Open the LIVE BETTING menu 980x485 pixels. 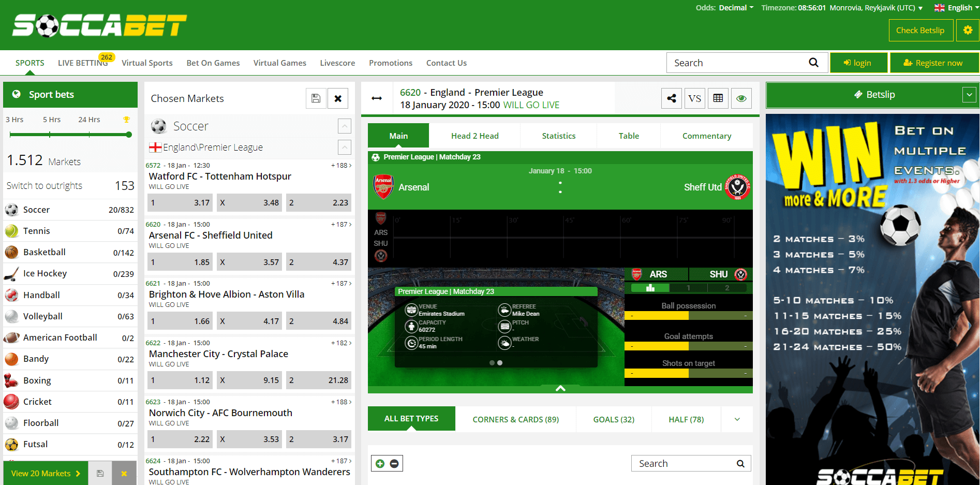tap(83, 63)
